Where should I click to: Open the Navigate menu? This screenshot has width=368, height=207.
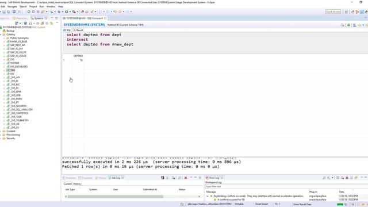12,6
